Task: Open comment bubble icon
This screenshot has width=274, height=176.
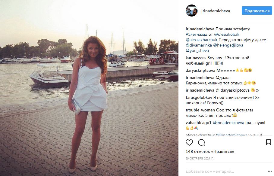Action: (201, 142)
